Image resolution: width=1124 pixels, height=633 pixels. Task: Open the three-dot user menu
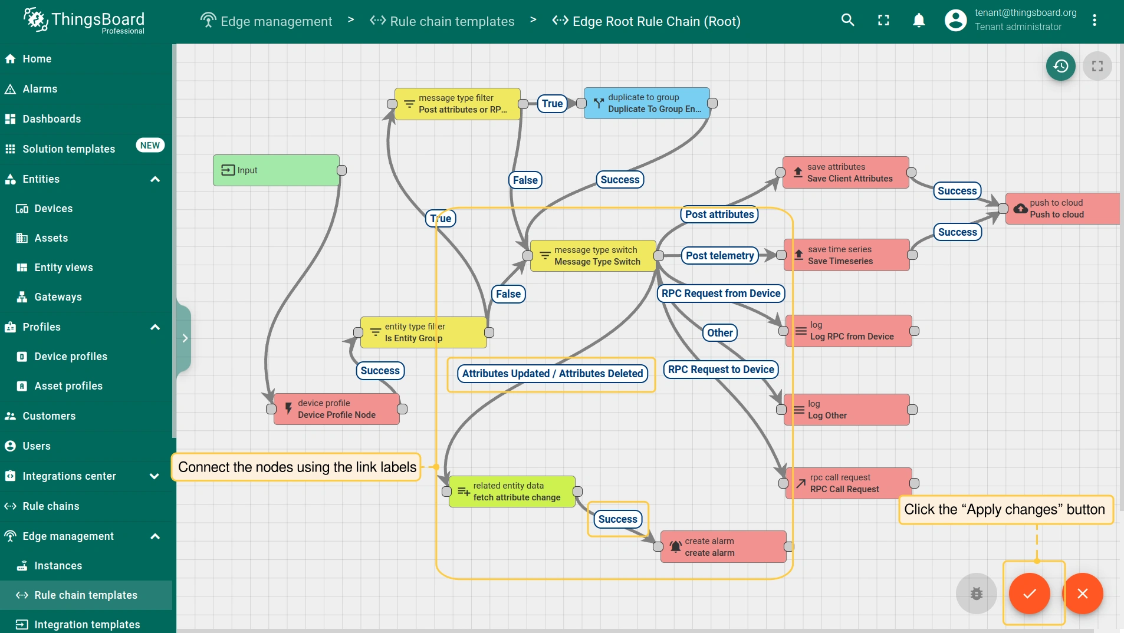click(x=1095, y=21)
